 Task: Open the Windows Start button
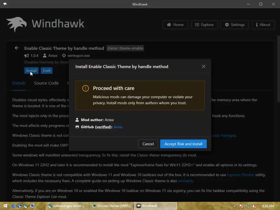point(5,206)
